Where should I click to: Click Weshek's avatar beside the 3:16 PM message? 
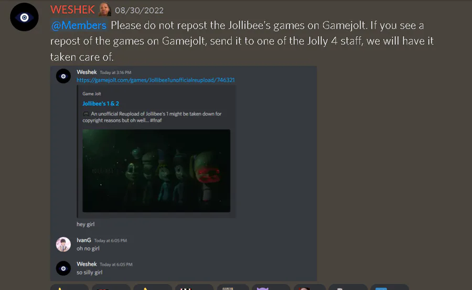(x=63, y=76)
